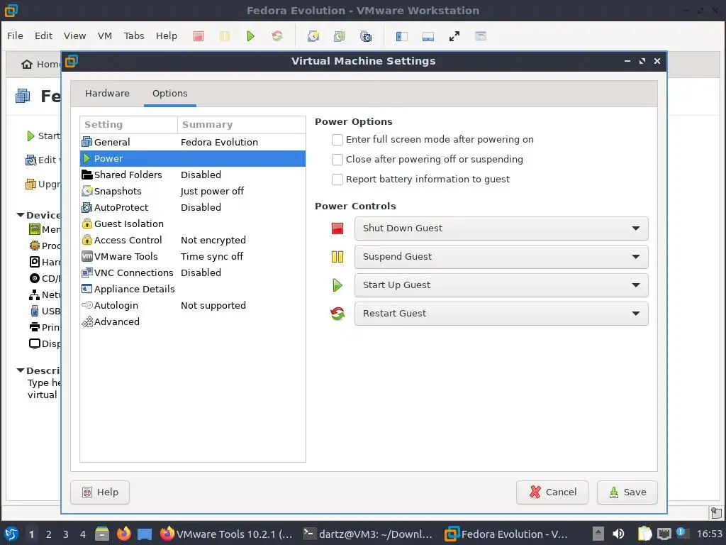Click the VNC Connections icon

pyautogui.click(x=87, y=272)
